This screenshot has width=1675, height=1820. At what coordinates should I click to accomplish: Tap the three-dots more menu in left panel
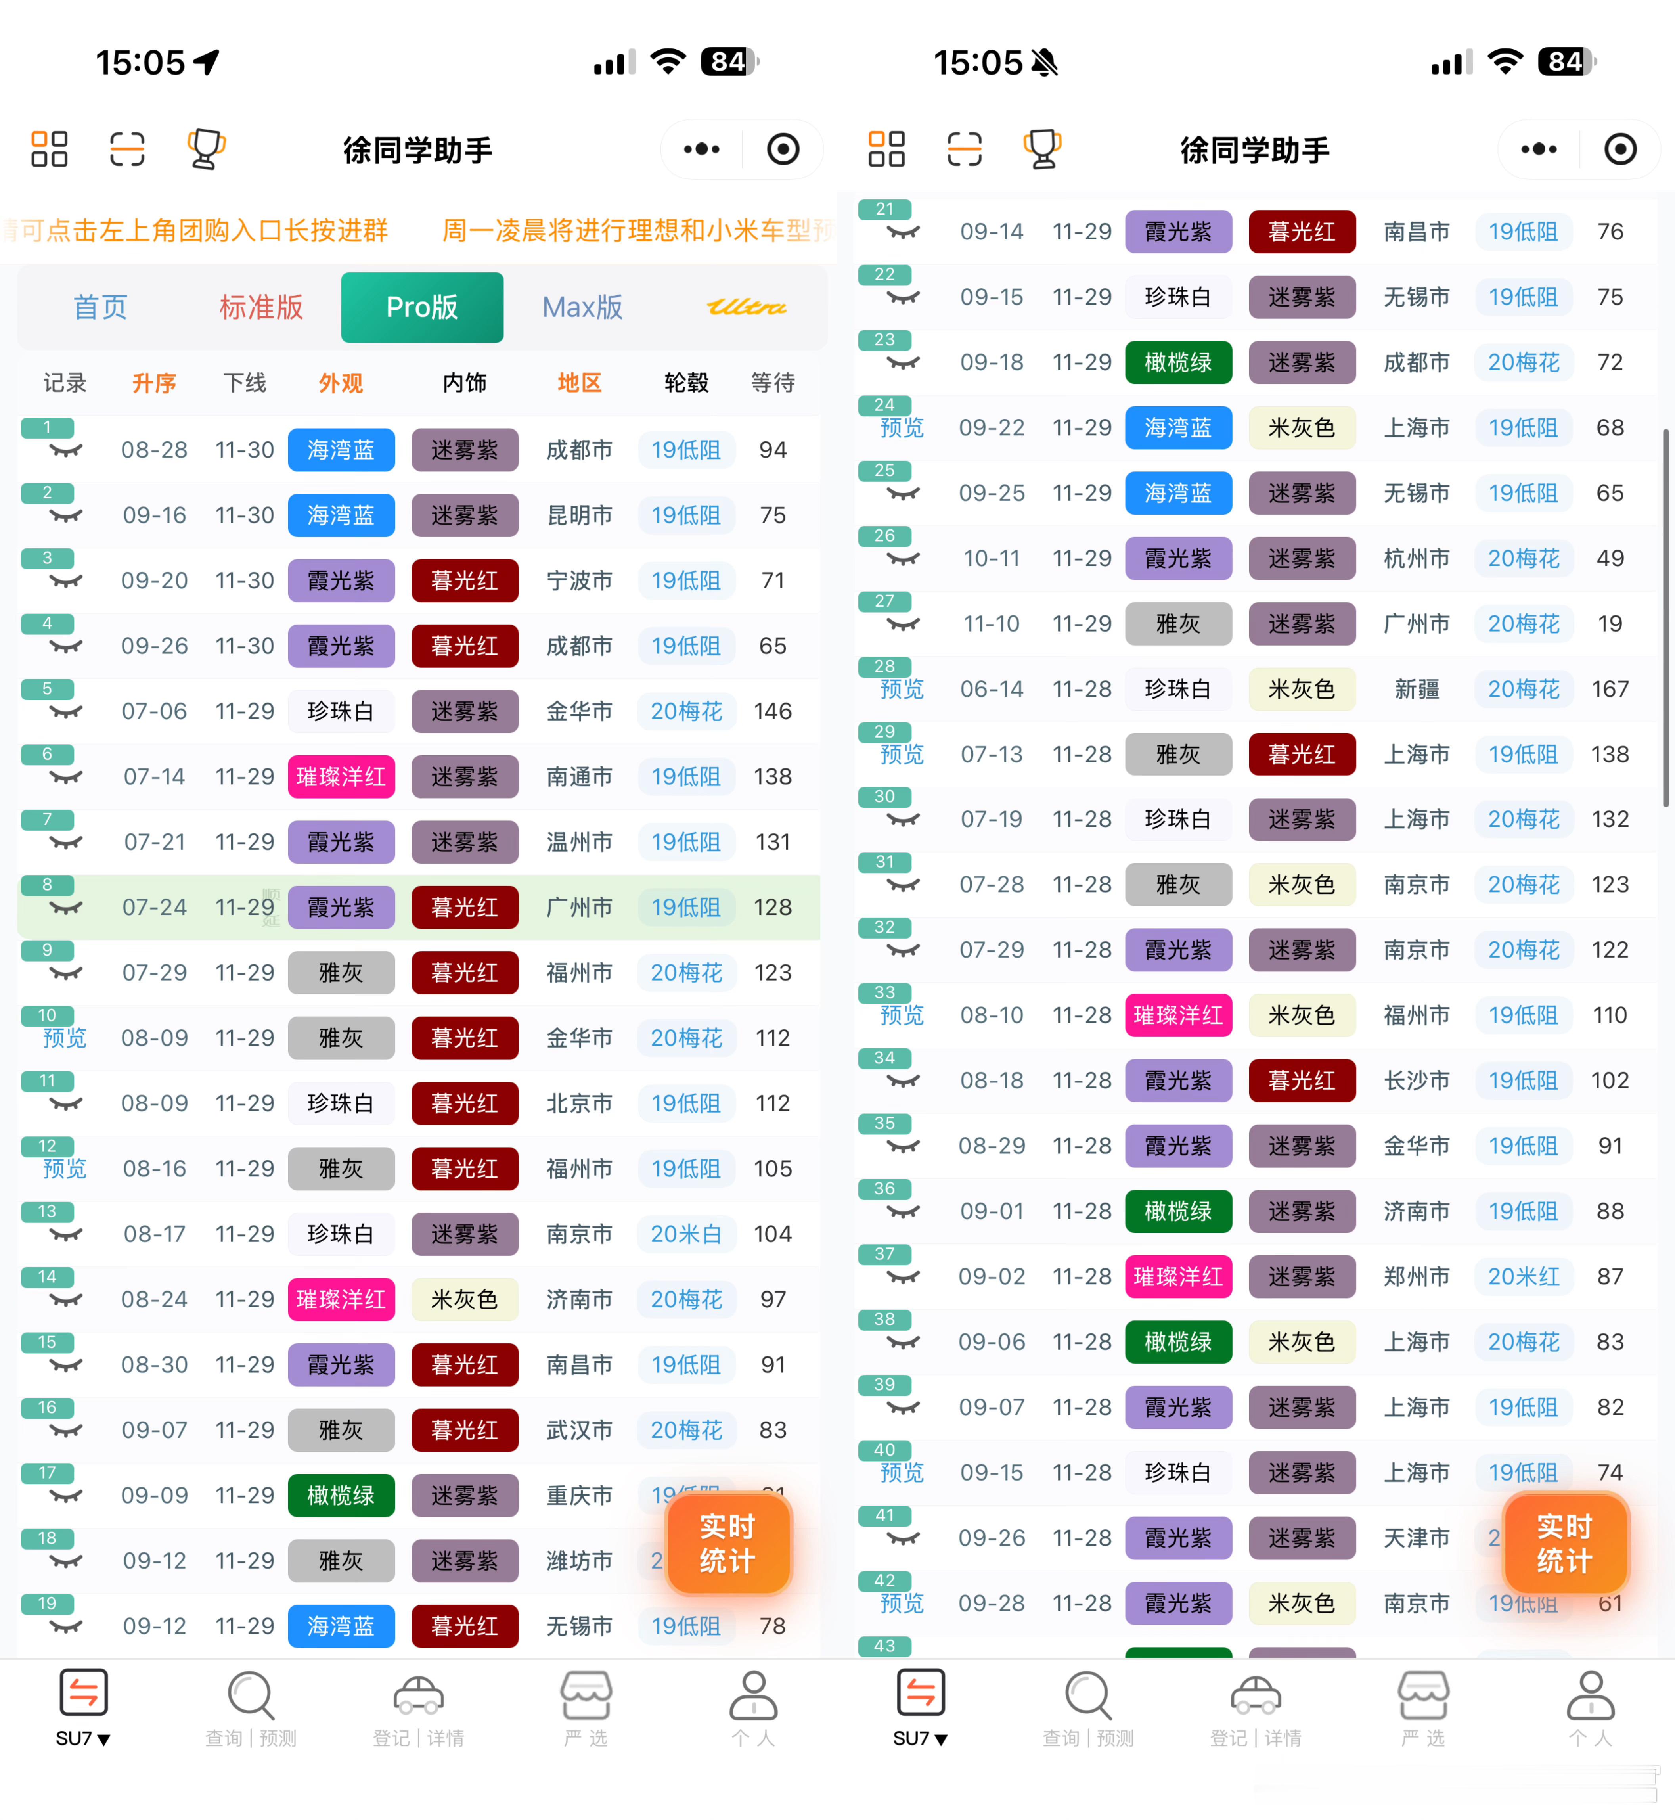click(x=702, y=149)
